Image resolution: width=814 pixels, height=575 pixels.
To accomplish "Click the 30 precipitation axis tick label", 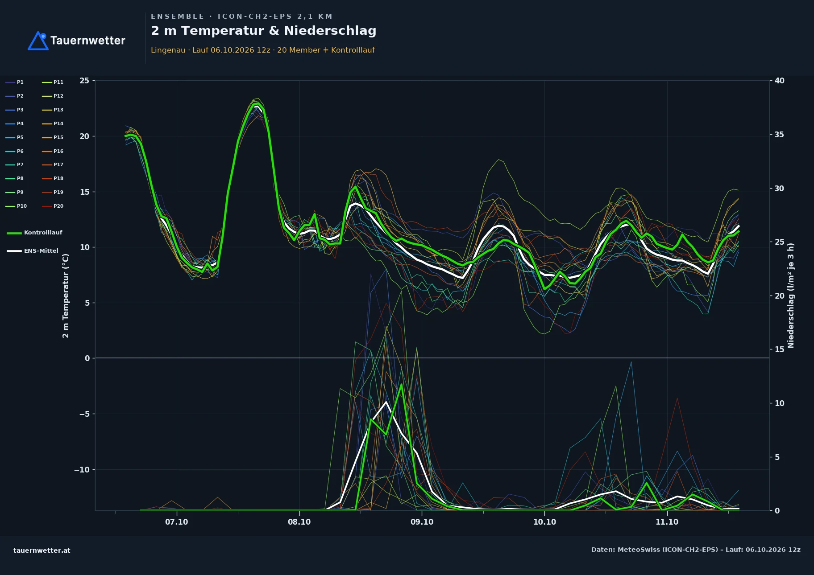I will pyautogui.click(x=780, y=189).
